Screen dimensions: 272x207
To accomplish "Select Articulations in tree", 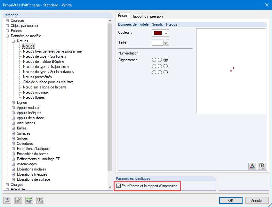I will point(26,123).
